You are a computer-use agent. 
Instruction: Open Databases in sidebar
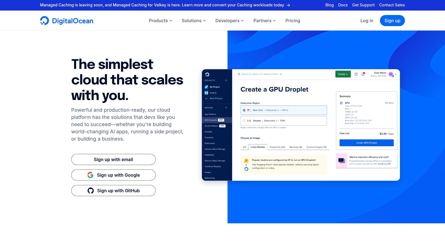(209, 155)
